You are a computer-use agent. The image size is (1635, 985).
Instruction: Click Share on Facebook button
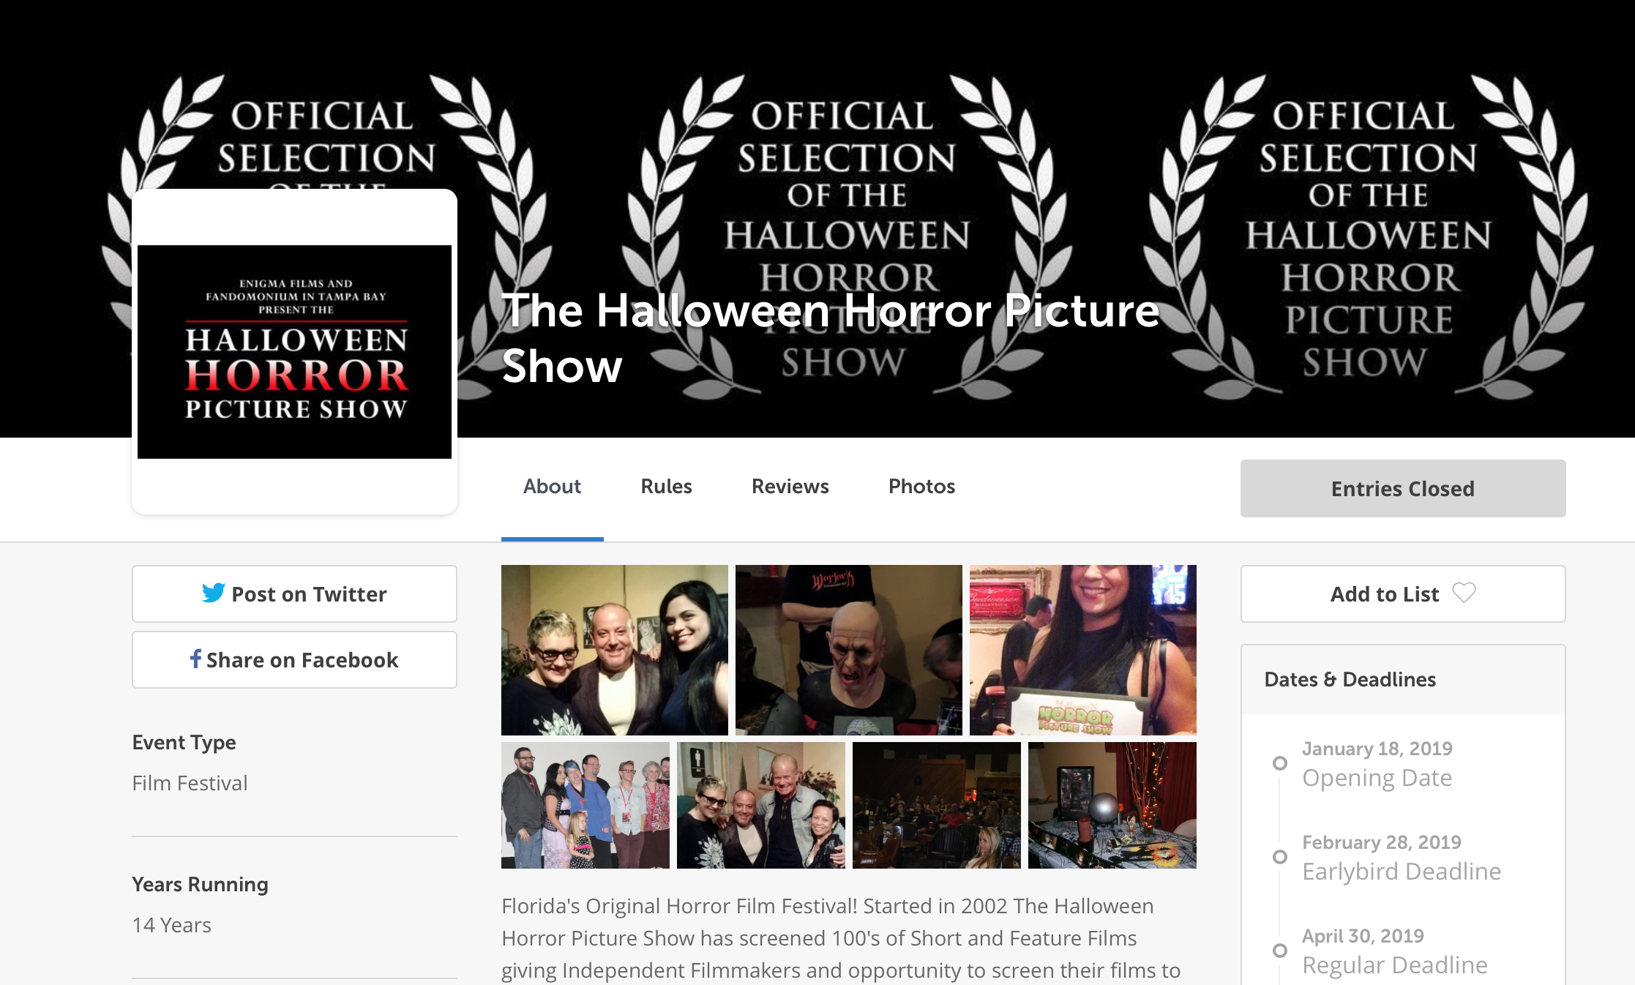294,659
